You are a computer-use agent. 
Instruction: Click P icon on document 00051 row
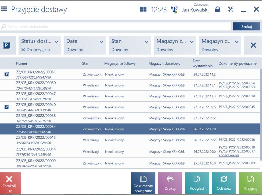click(7, 74)
